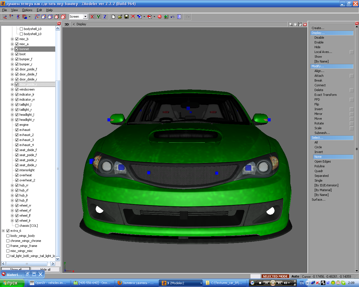The height and width of the screenshot is (287, 359).
Task: Click the Open file folder icon
Action: click(x=120, y=17)
